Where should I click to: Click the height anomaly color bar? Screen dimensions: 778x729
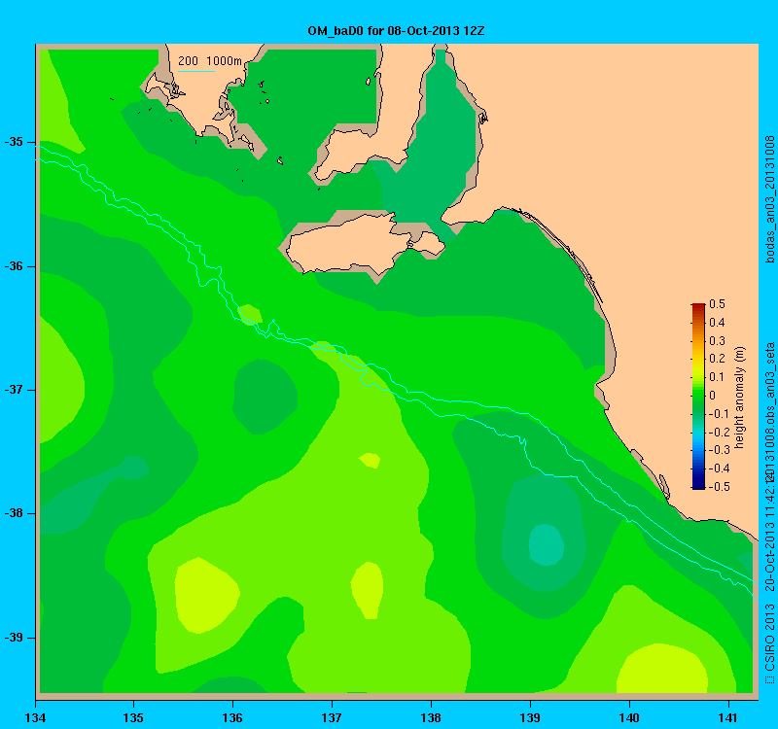[x=698, y=396]
